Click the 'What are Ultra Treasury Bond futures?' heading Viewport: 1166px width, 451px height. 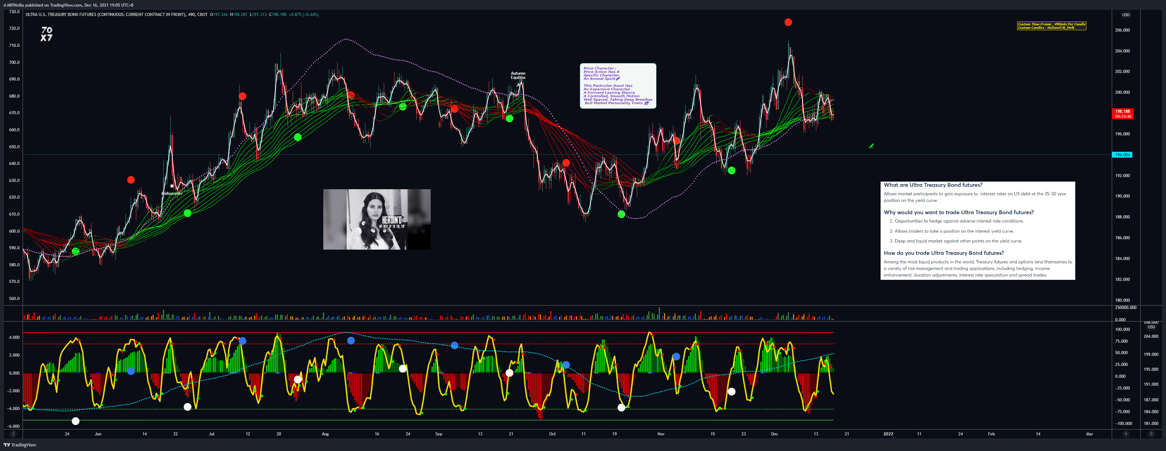point(933,185)
